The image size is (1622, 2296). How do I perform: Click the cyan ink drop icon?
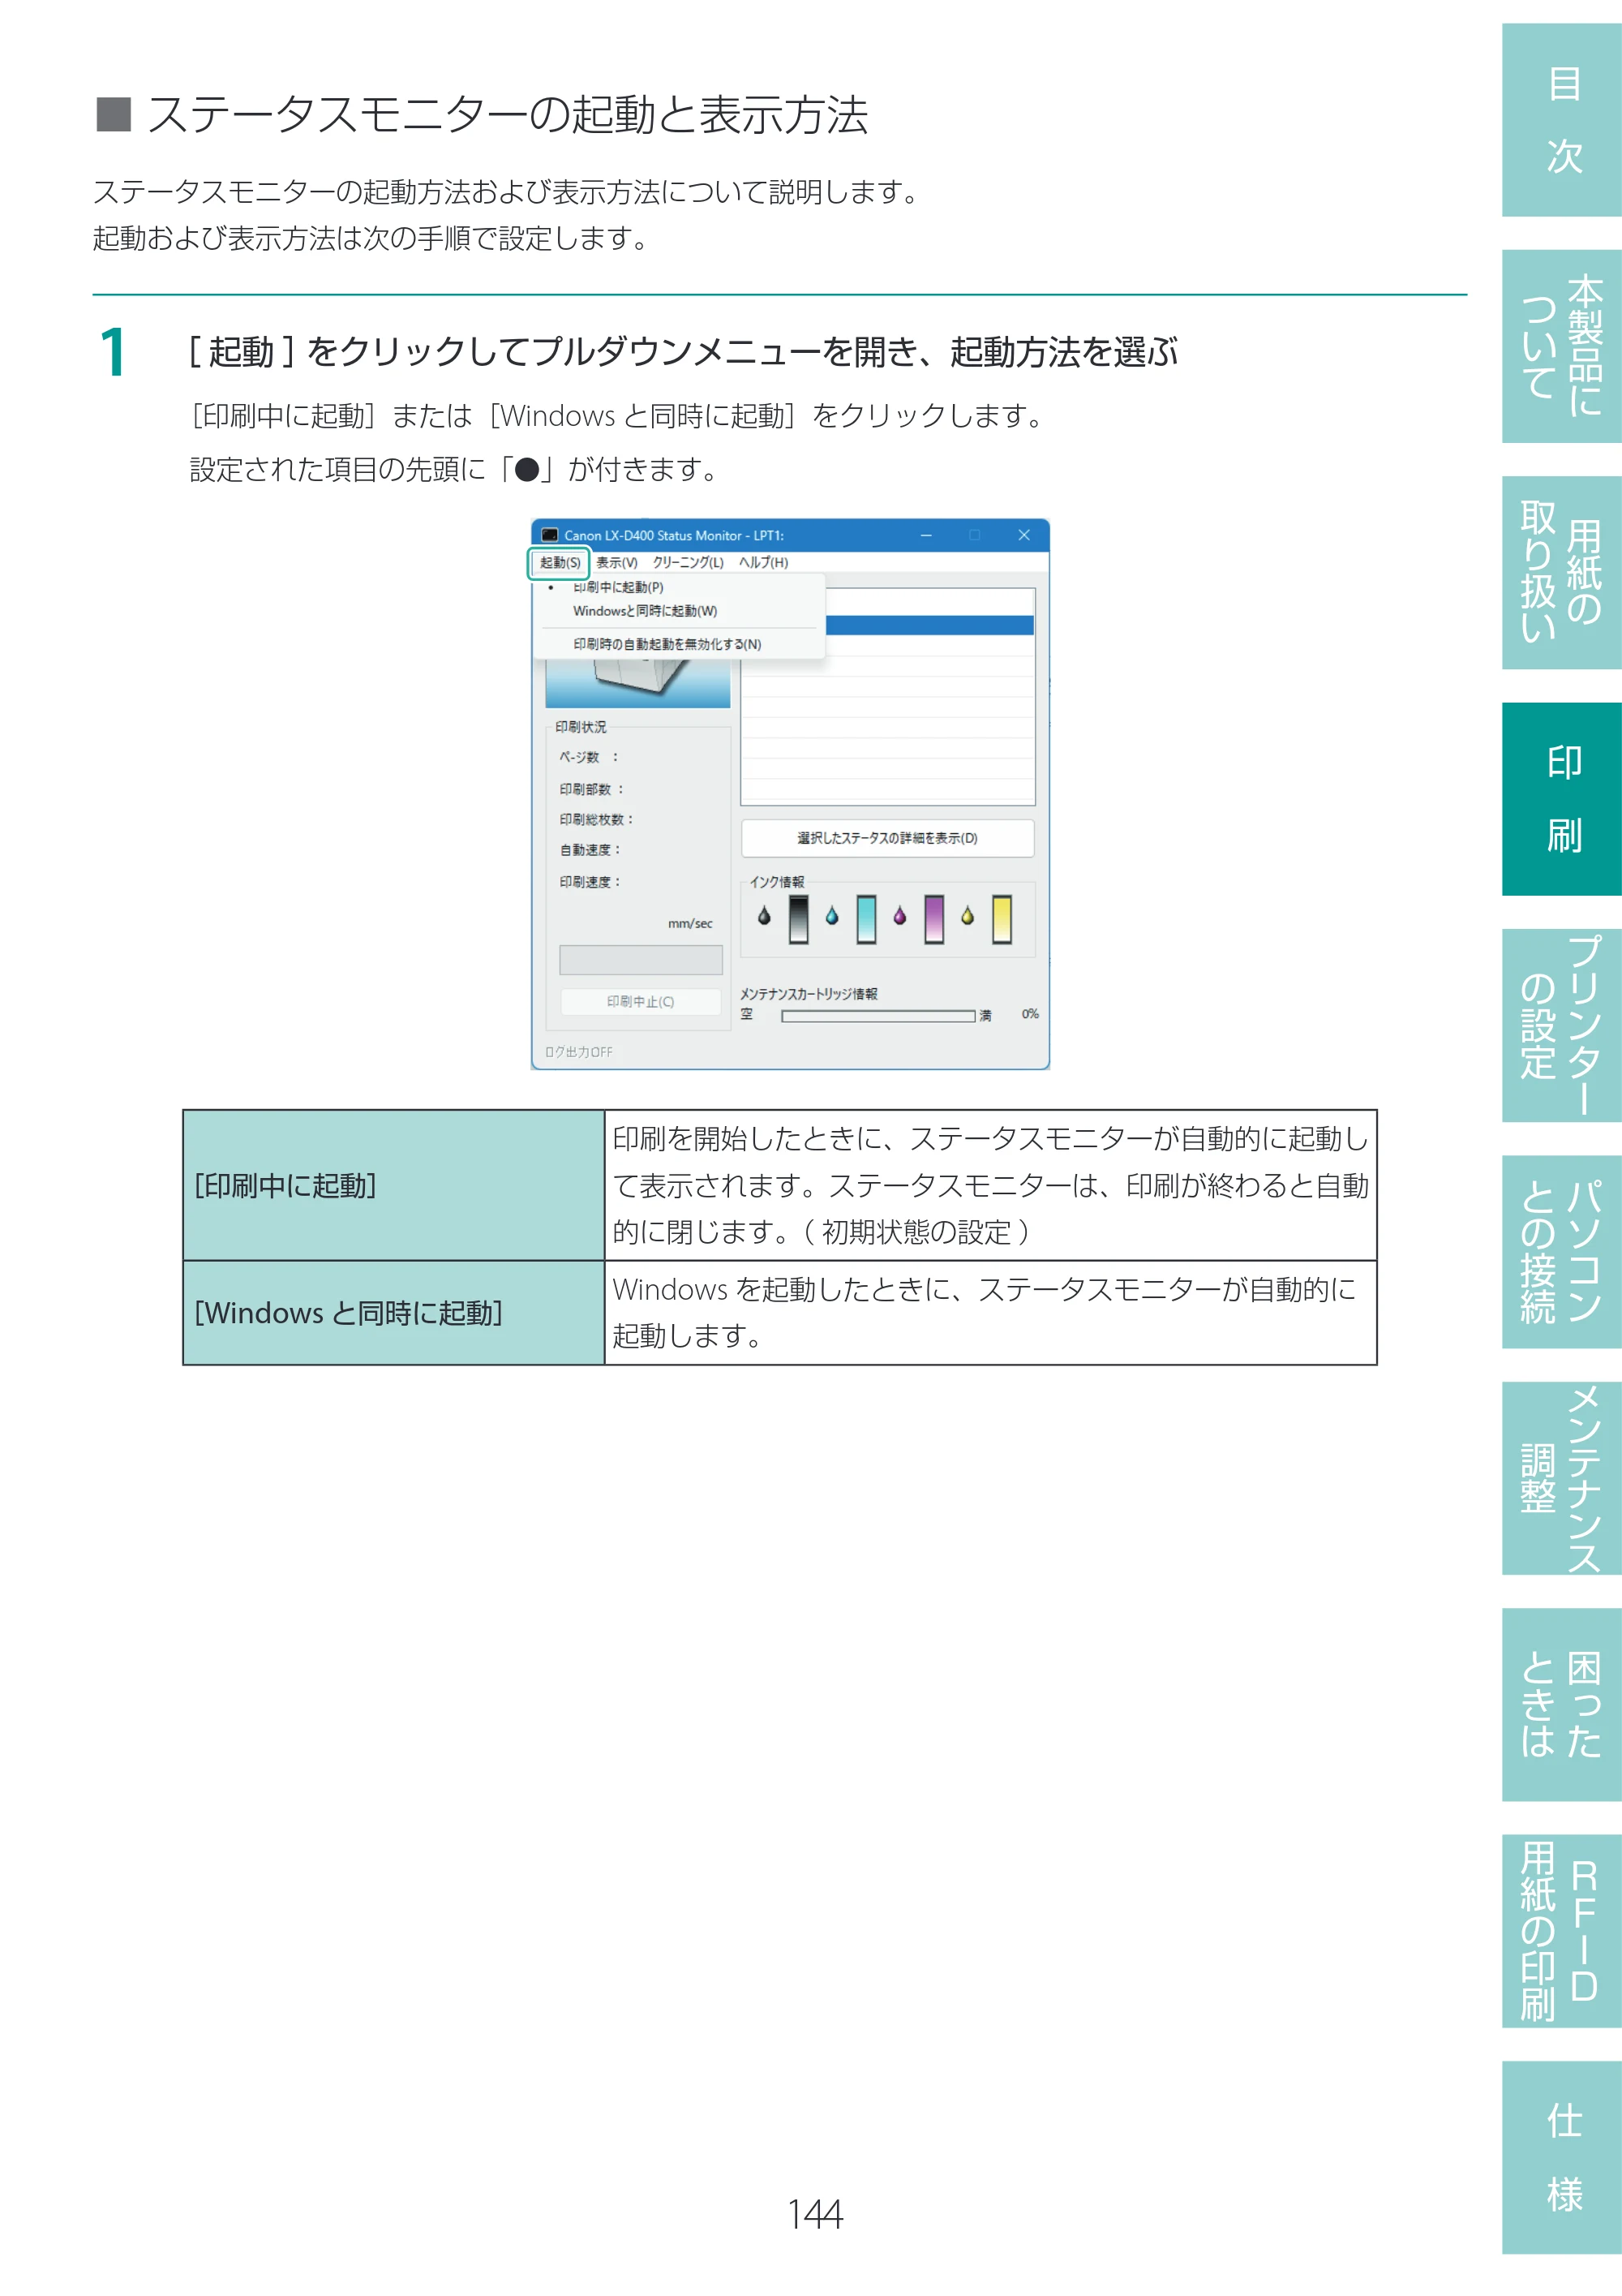click(x=831, y=916)
